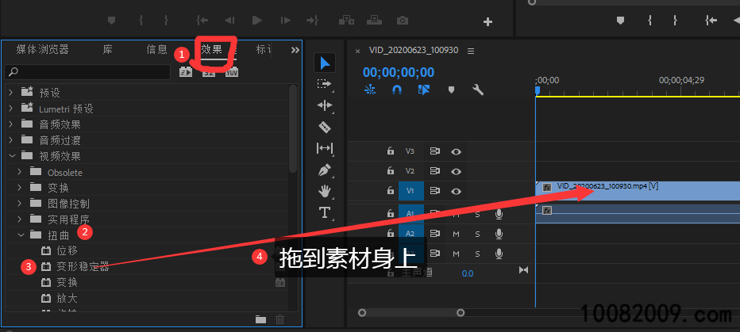Toggle the lock on track V1
740x332 pixels.
point(391,191)
